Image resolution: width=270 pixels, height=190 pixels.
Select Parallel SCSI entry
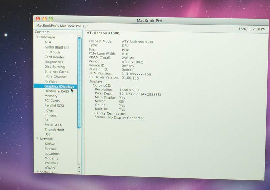click(x=54, y=105)
